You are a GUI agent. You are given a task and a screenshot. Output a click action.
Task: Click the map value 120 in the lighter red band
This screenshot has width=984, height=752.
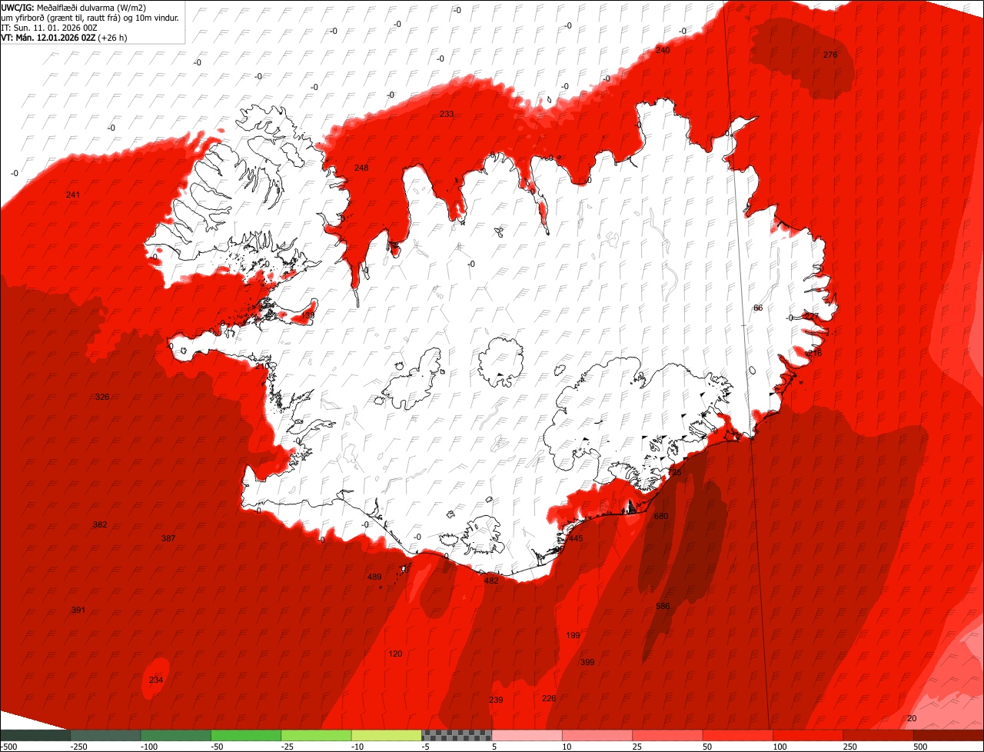point(395,654)
